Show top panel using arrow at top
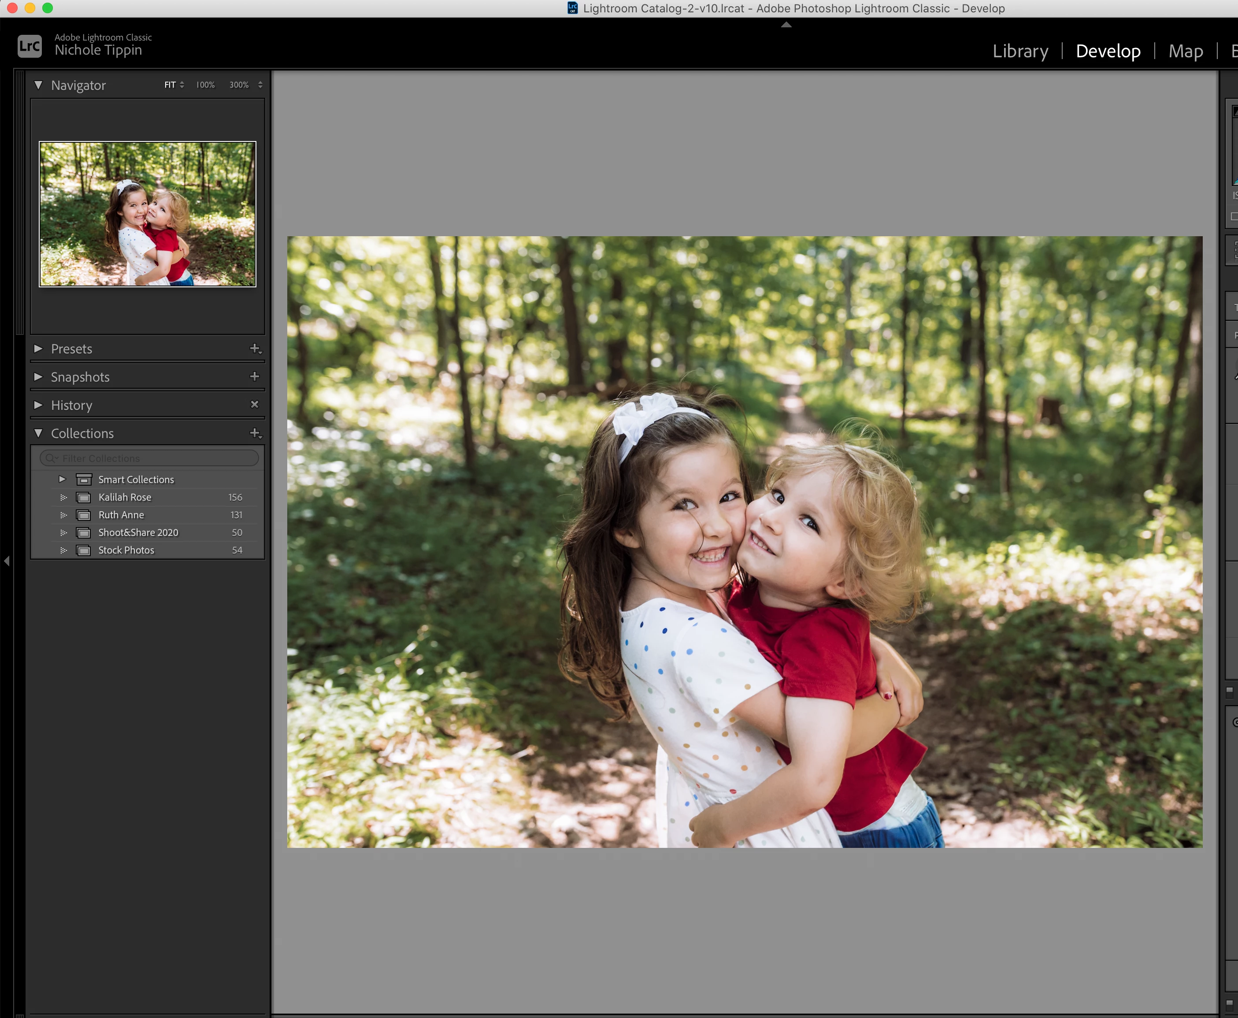 [x=786, y=25]
